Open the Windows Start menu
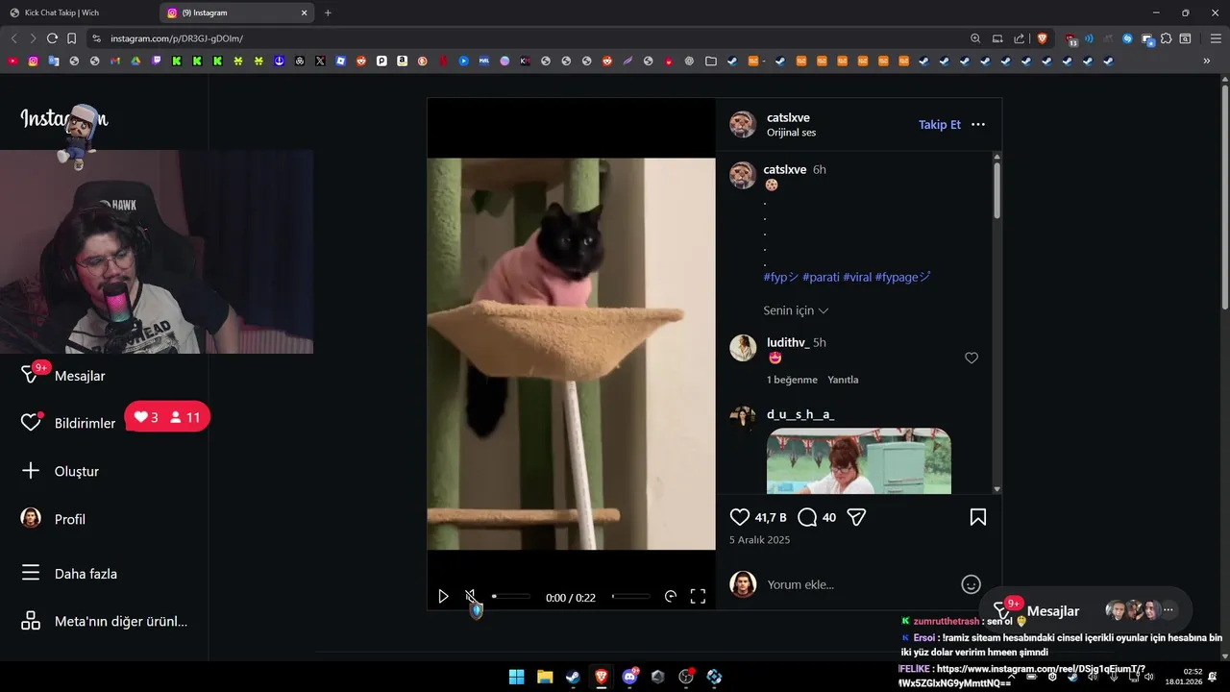Viewport: 1230px width, 692px height. tap(516, 677)
